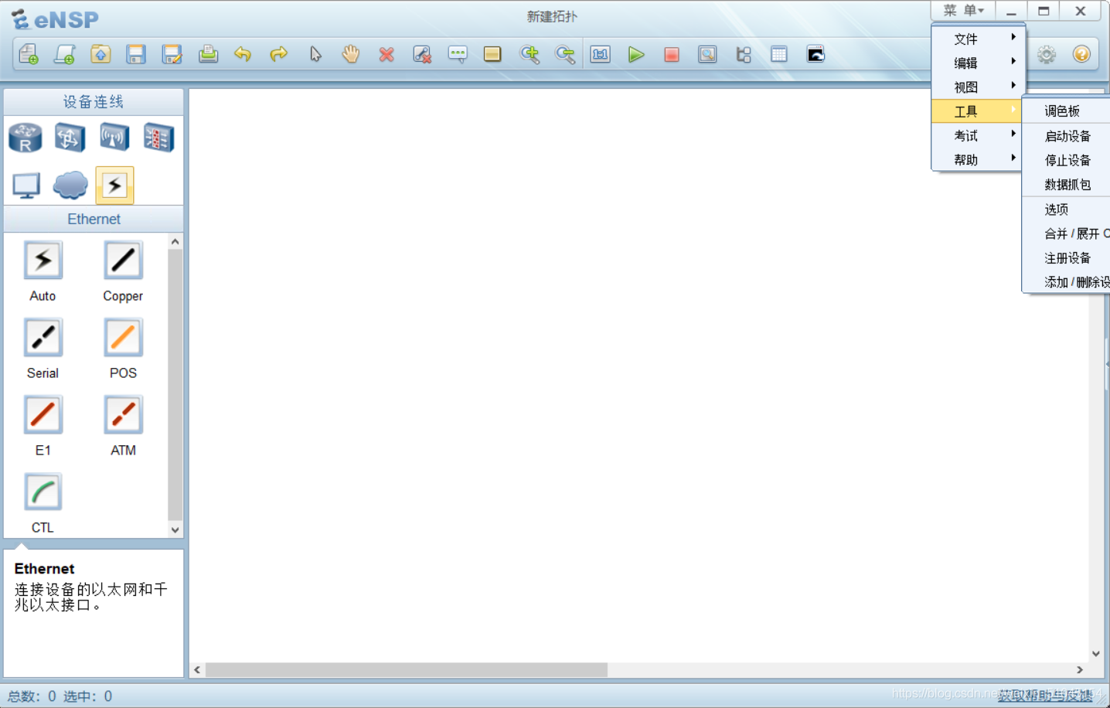Viewport: 1110px width, 708px height.
Task: Click the Print toolbar icon
Action: click(208, 54)
